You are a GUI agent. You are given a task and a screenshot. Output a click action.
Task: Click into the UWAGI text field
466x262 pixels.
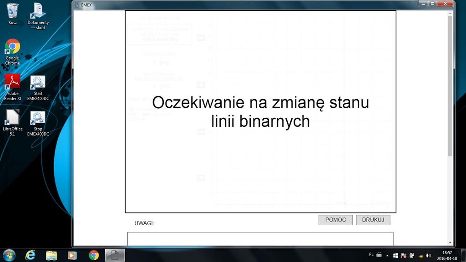point(260,239)
